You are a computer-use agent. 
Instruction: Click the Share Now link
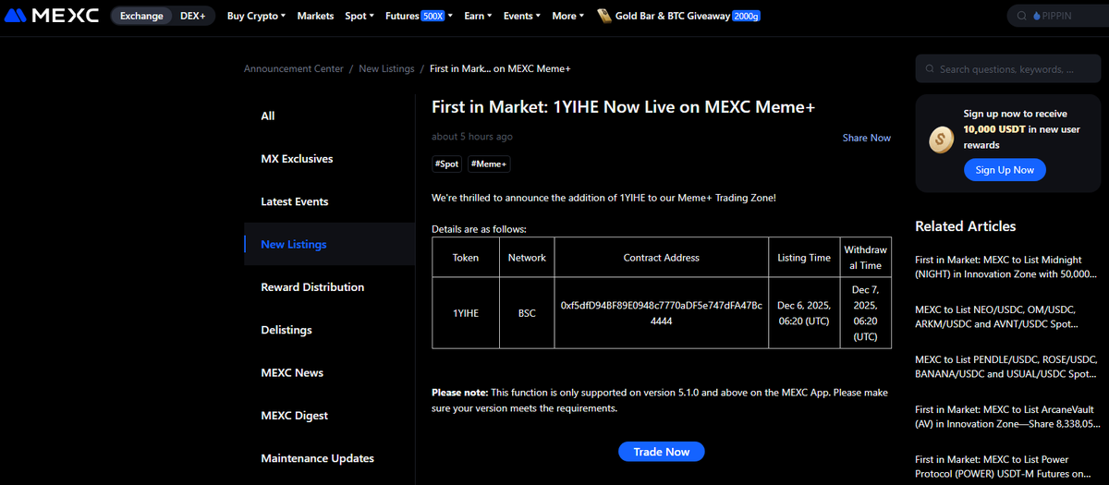click(867, 138)
